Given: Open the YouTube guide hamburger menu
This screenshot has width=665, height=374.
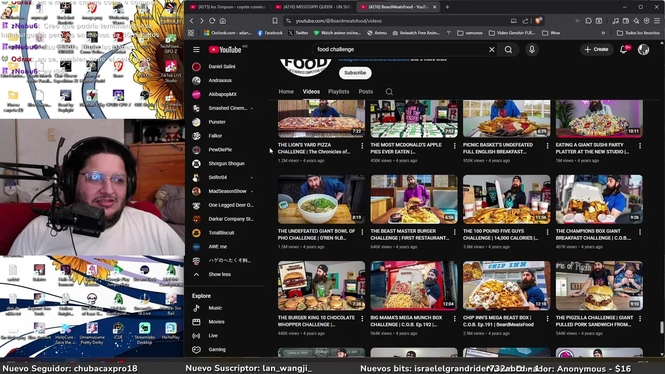Looking at the screenshot, I should pos(196,49).
